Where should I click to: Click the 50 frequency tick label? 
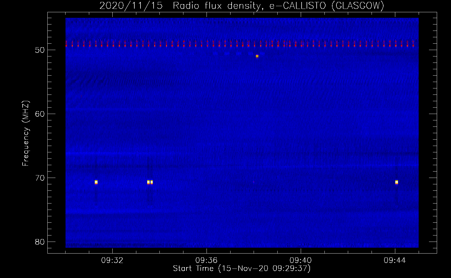(x=40, y=50)
